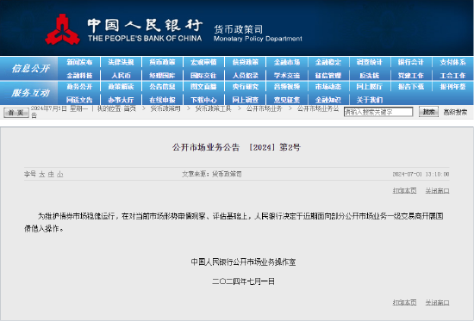This screenshot has width=474, height=321.
Task: Select 宏观审慎 in the navigation bar
Action: tap(203, 62)
